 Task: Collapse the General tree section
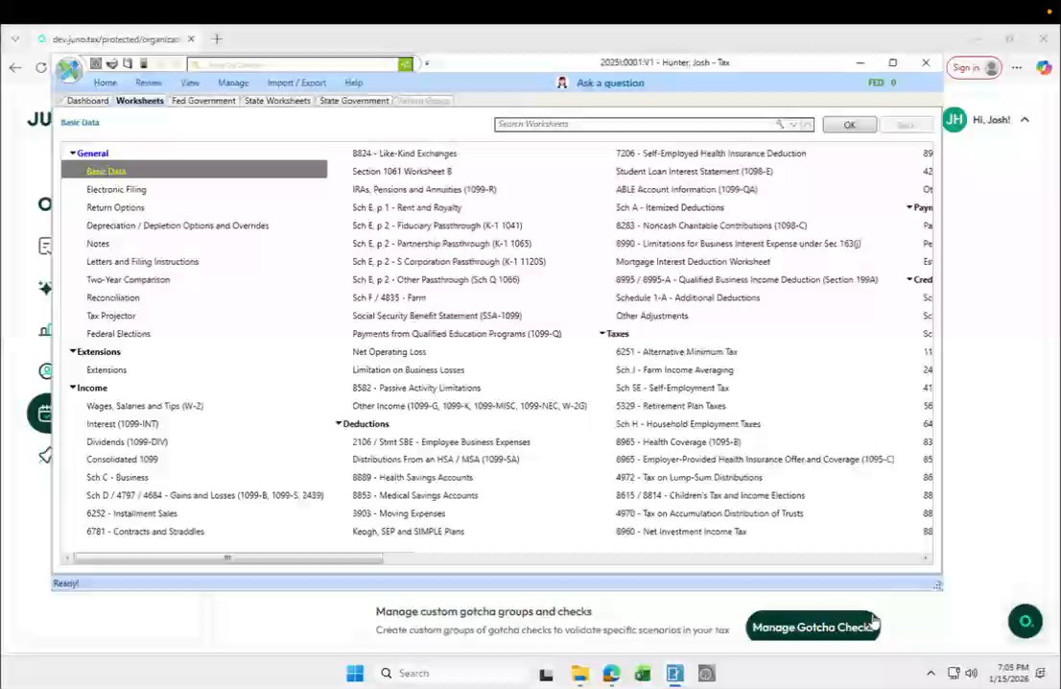pos(73,153)
